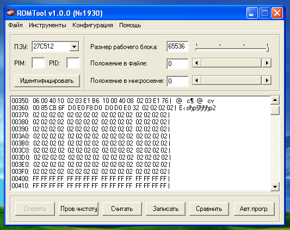
Task: Click the Считать button
Action: pos(122,209)
